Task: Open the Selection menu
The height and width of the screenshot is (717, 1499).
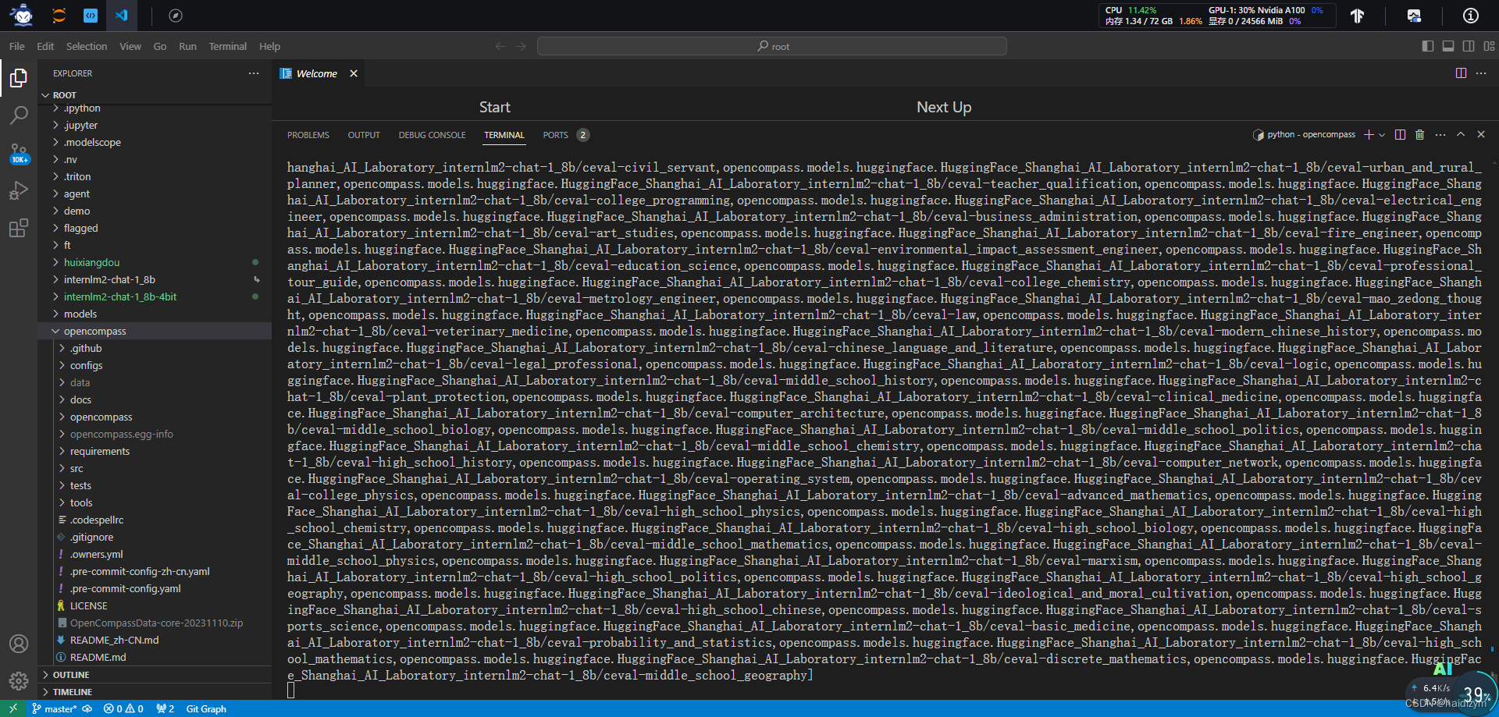Action: tap(86, 46)
